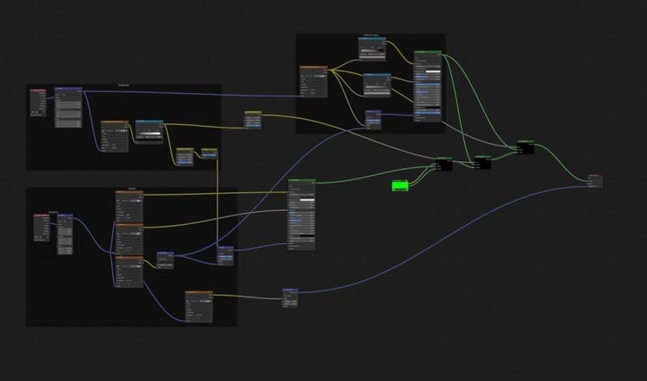
Task: Click the white color swatch in the upper right frame's shader node
Action: pos(433,72)
